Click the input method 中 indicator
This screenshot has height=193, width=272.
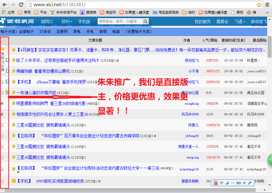pyautogui.click(x=221, y=183)
